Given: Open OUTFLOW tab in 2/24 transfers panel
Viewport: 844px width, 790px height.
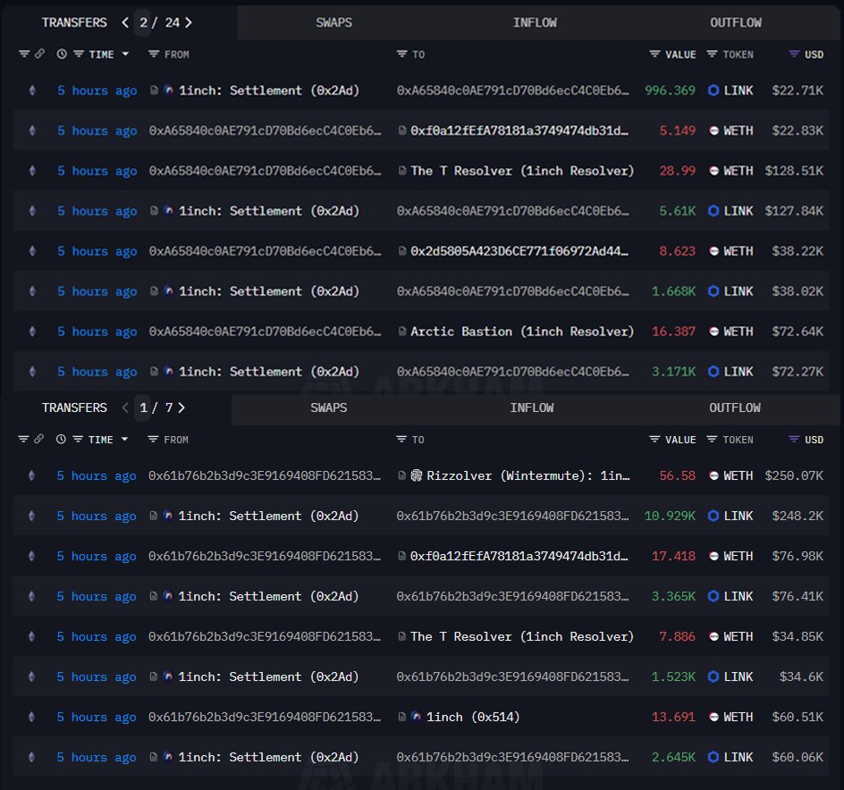Looking at the screenshot, I should pos(735,22).
